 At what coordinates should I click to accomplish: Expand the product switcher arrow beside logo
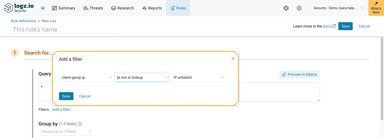pos(43,8)
